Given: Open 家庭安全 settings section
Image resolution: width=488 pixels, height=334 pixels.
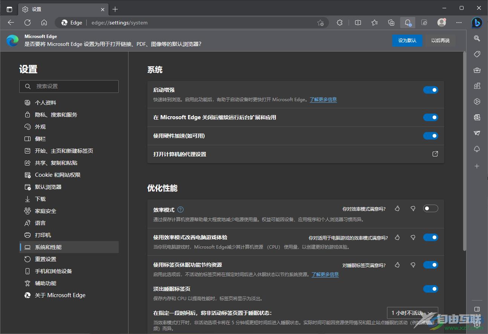Looking at the screenshot, I should point(69,211).
